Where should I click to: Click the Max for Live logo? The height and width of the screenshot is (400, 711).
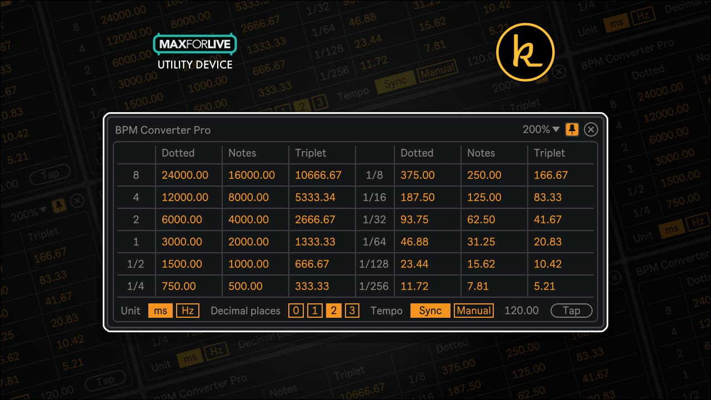[195, 44]
